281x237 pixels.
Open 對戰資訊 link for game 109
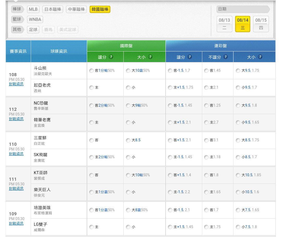point(16,223)
